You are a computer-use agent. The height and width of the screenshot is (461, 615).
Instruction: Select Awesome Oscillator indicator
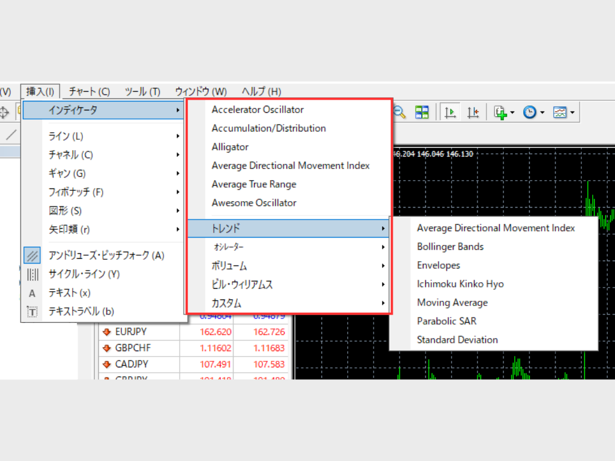coord(289,203)
